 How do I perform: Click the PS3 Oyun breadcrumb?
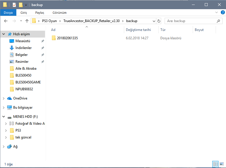[x=49, y=21]
